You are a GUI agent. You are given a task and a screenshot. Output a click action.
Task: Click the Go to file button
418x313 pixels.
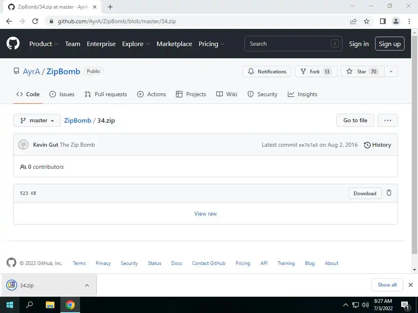[x=355, y=120]
